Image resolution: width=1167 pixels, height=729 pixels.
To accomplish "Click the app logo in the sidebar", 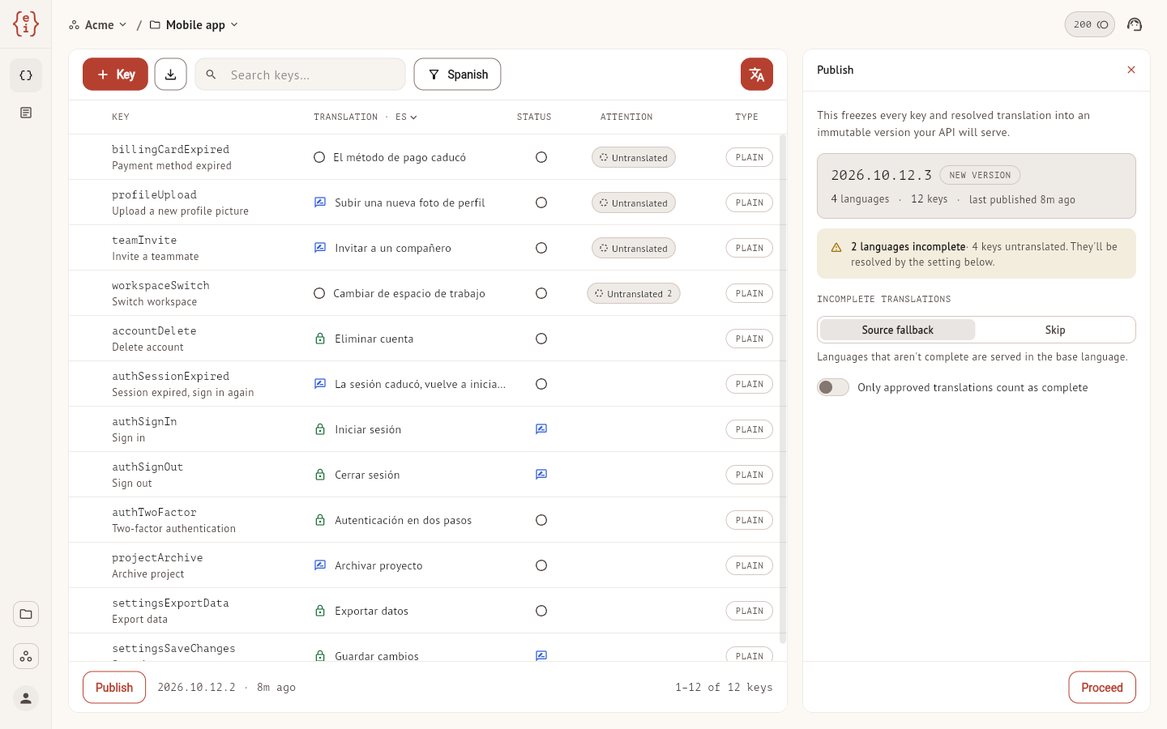I will click(x=26, y=24).
